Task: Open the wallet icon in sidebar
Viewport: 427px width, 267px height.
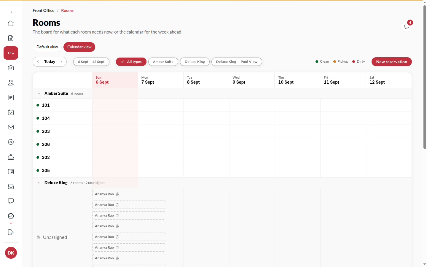Action: click(11, 172)
